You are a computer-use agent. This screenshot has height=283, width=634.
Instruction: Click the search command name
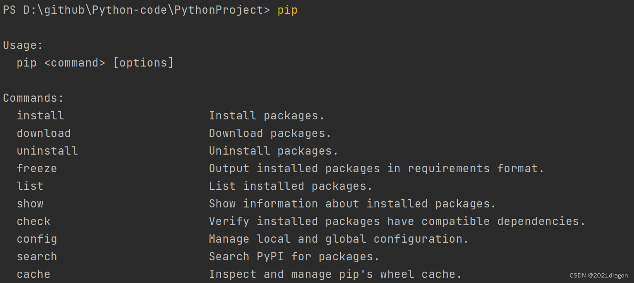tap(37, 257)
